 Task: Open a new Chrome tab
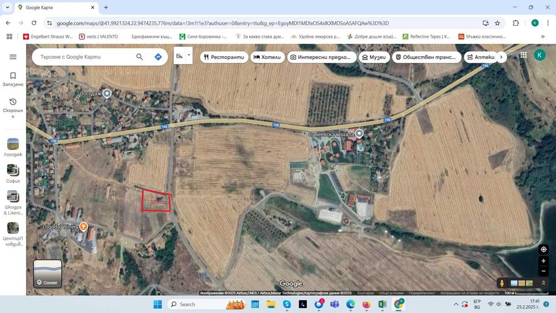click(106, 7)
